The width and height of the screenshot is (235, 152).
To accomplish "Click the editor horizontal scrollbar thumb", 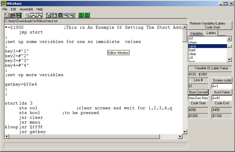I will 84,136.
